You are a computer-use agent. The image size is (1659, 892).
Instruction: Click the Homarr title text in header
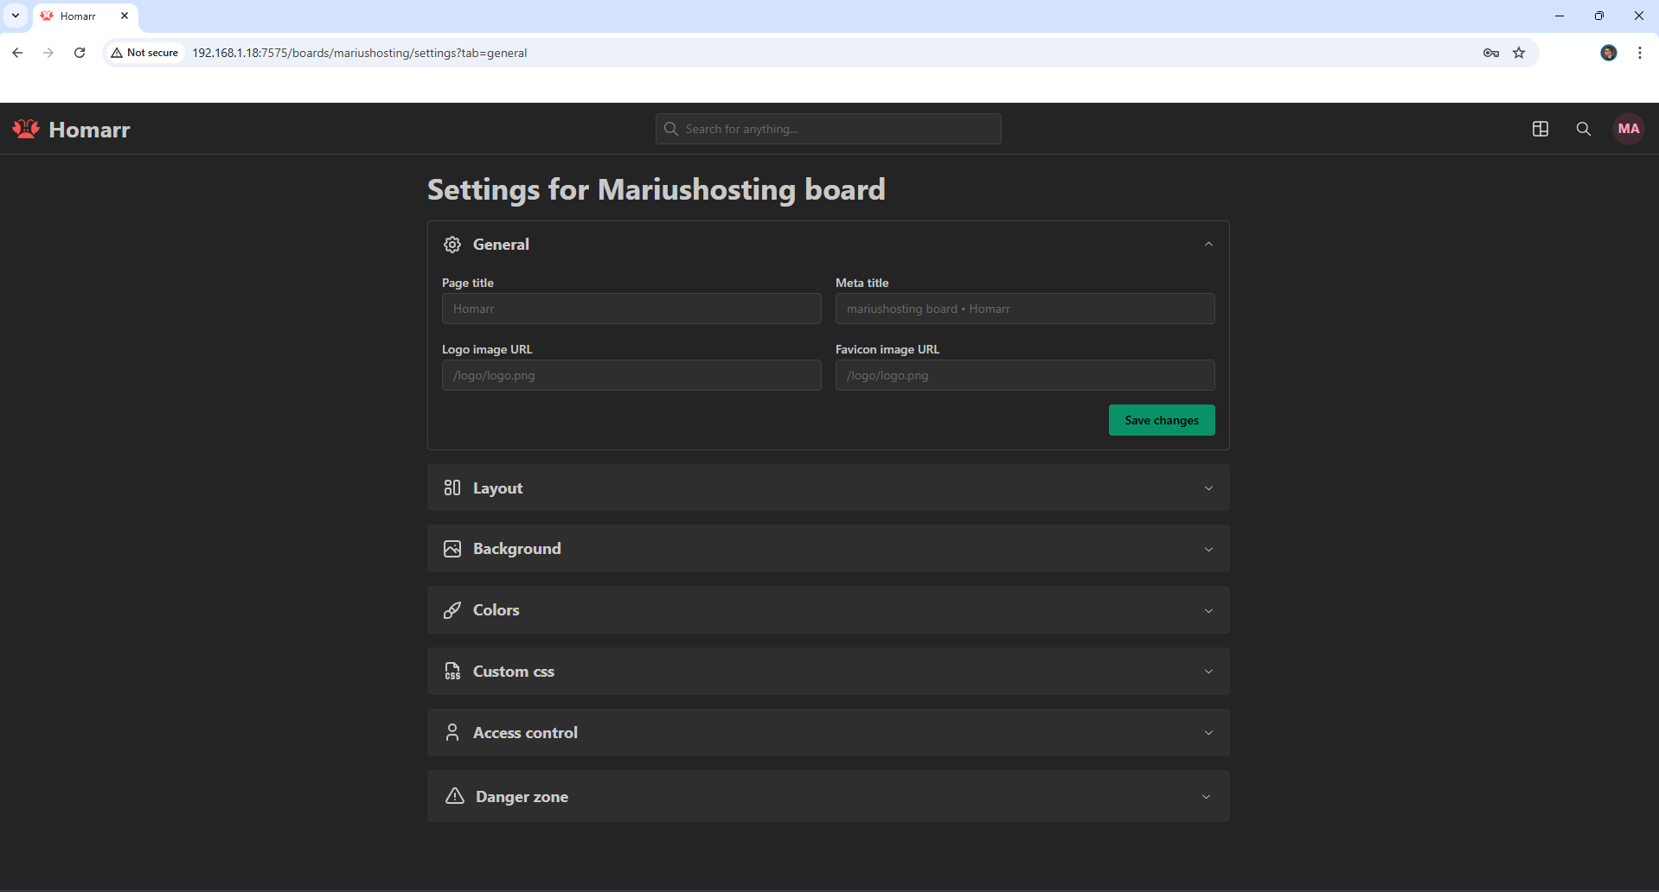click(x=89, y=130)
